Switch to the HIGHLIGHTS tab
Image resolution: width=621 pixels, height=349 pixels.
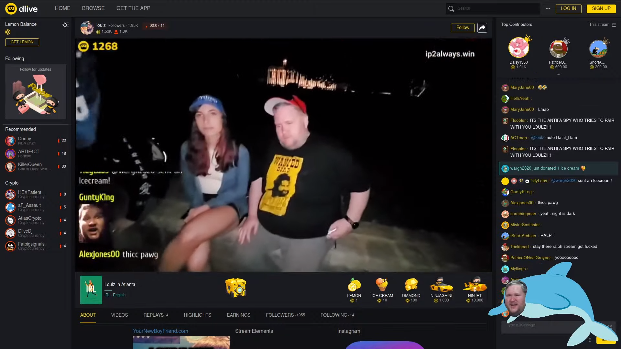pos(198,315)
